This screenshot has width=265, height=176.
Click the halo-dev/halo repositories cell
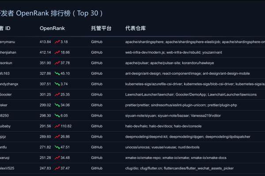pyautogui.click(x=163, y=126)
